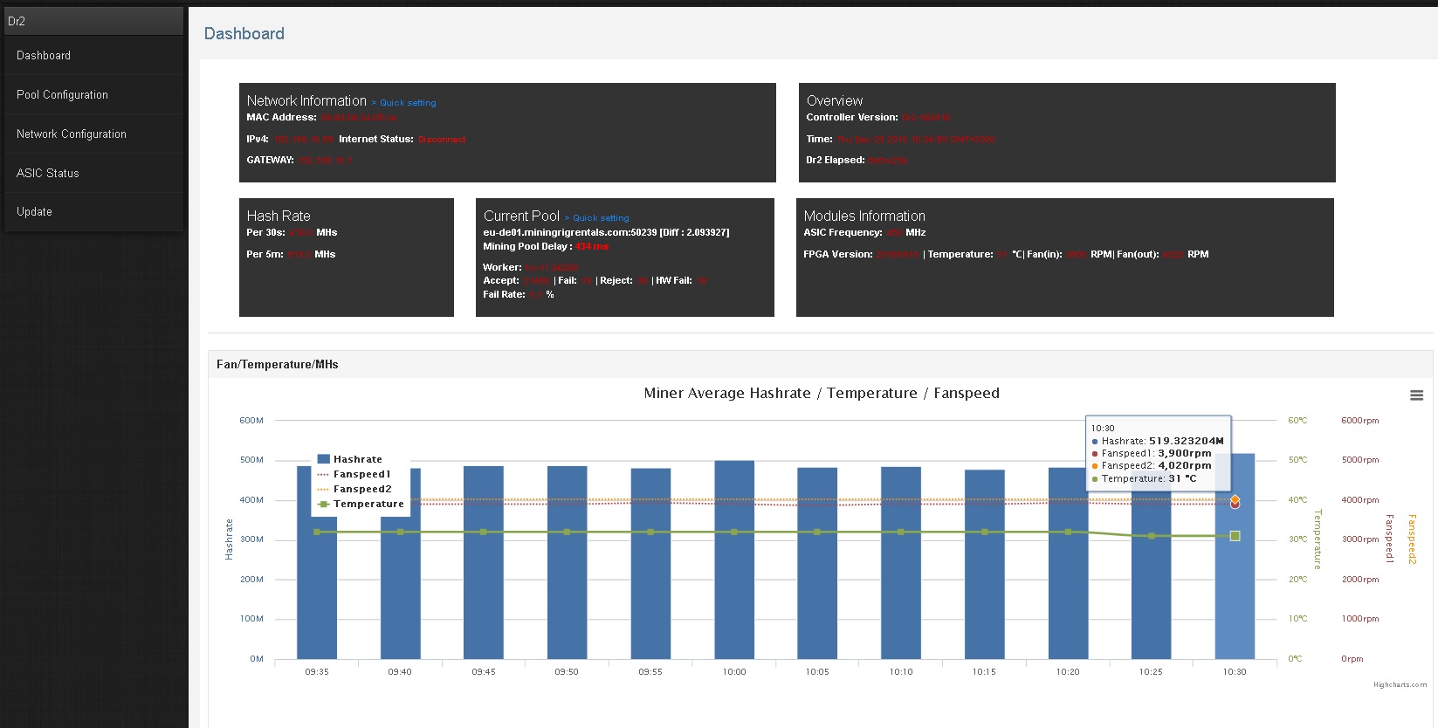Go to Pool Configuration page
This screenshot has width=1438, height=728.
click(62, 94)
